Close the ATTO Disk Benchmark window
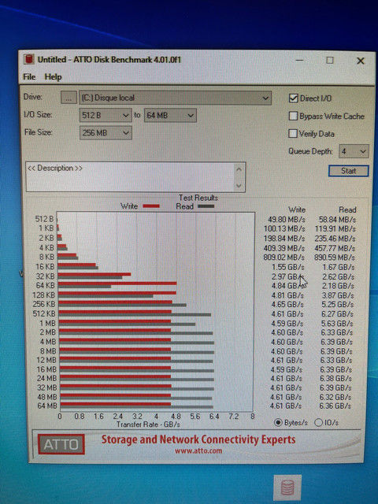Image resolution: width=378 pixels, height=504 pixels. tap(361, 61)
